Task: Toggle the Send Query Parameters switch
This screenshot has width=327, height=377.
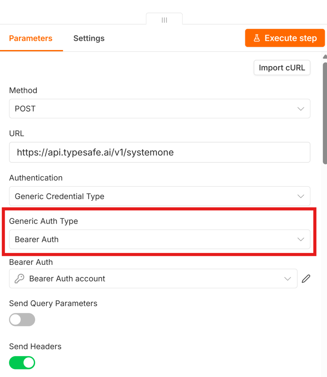Action: tap(22, 320)
